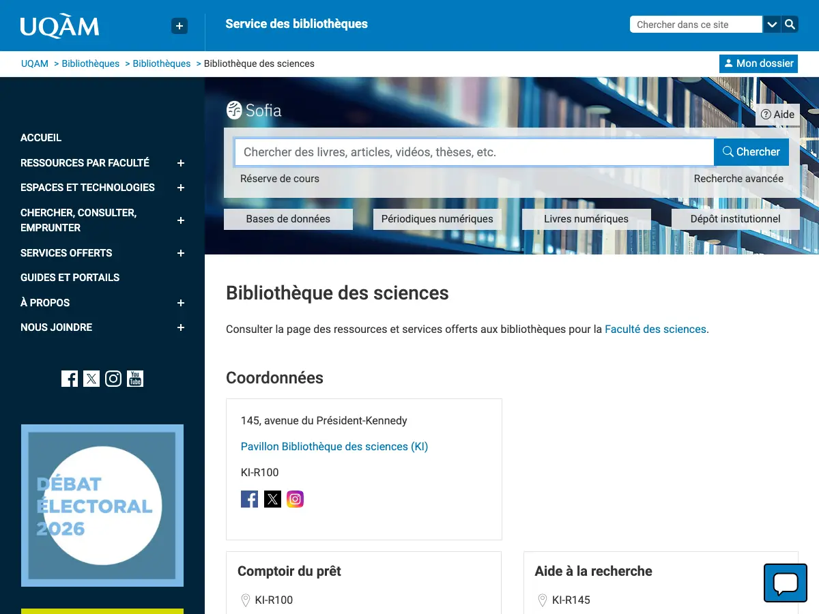Screen dimensions: 819x614
Task: Expand the plus menu beside UQAM logo
Action: click(x=179, y=26)
